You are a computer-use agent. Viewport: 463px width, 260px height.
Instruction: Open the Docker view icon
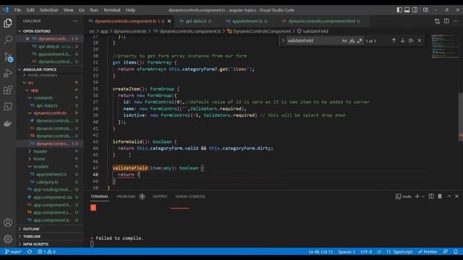(8, 123)
